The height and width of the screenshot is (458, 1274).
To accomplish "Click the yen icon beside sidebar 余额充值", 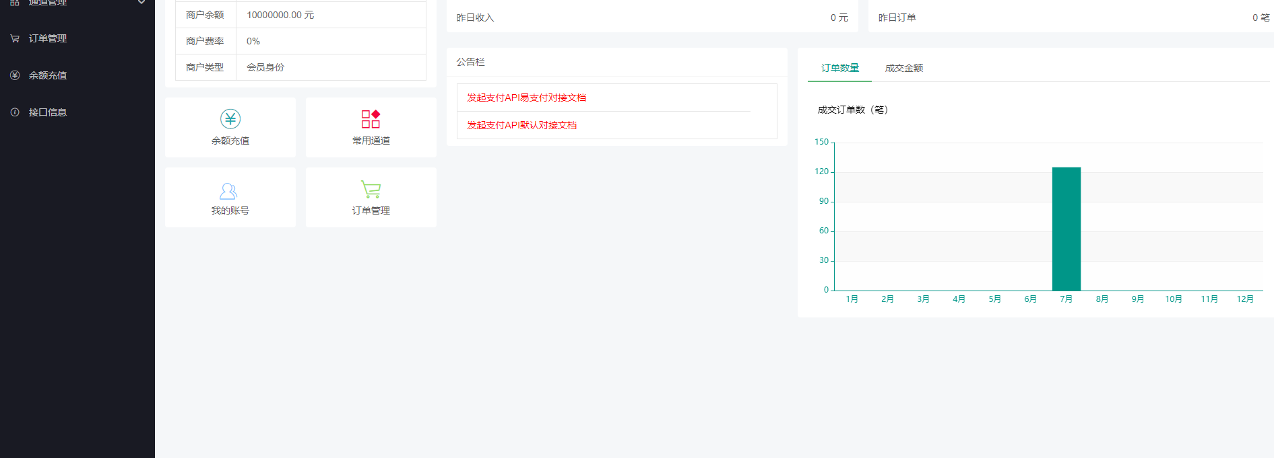I will 15,75.
